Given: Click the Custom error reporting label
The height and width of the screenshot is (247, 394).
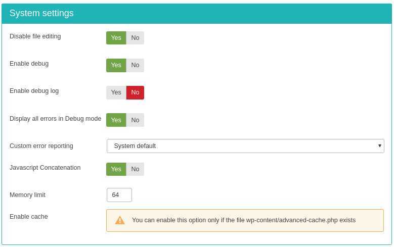Looking at the screenshot, I should (x=41, y=146).
